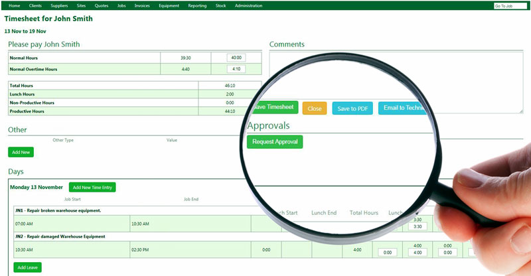531x276 pixels.
Task: Click the Total Hours column header
Action: point(364,213)
